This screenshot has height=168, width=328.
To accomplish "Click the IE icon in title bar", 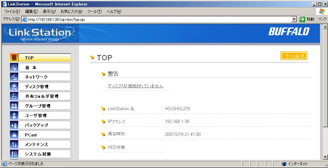I will (4, 4).
